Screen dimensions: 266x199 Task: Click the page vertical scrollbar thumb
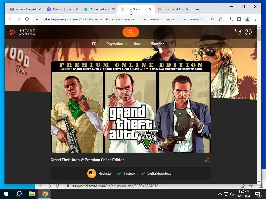(x=259, y=35)
